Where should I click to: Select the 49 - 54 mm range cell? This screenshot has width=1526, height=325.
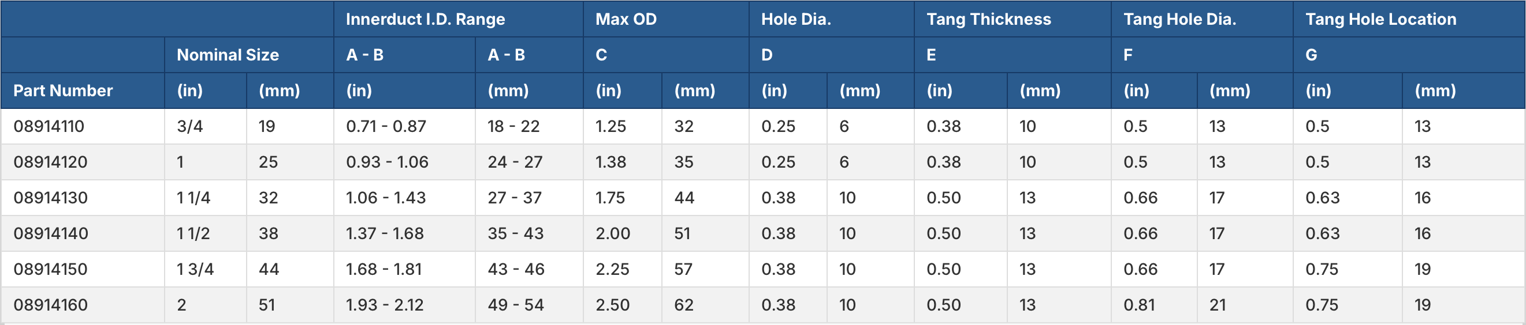click(x=515, y=305)
